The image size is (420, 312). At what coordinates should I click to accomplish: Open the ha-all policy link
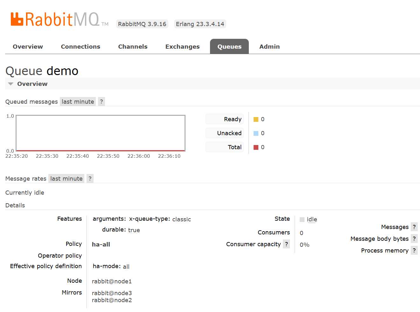tap(101, 244)
